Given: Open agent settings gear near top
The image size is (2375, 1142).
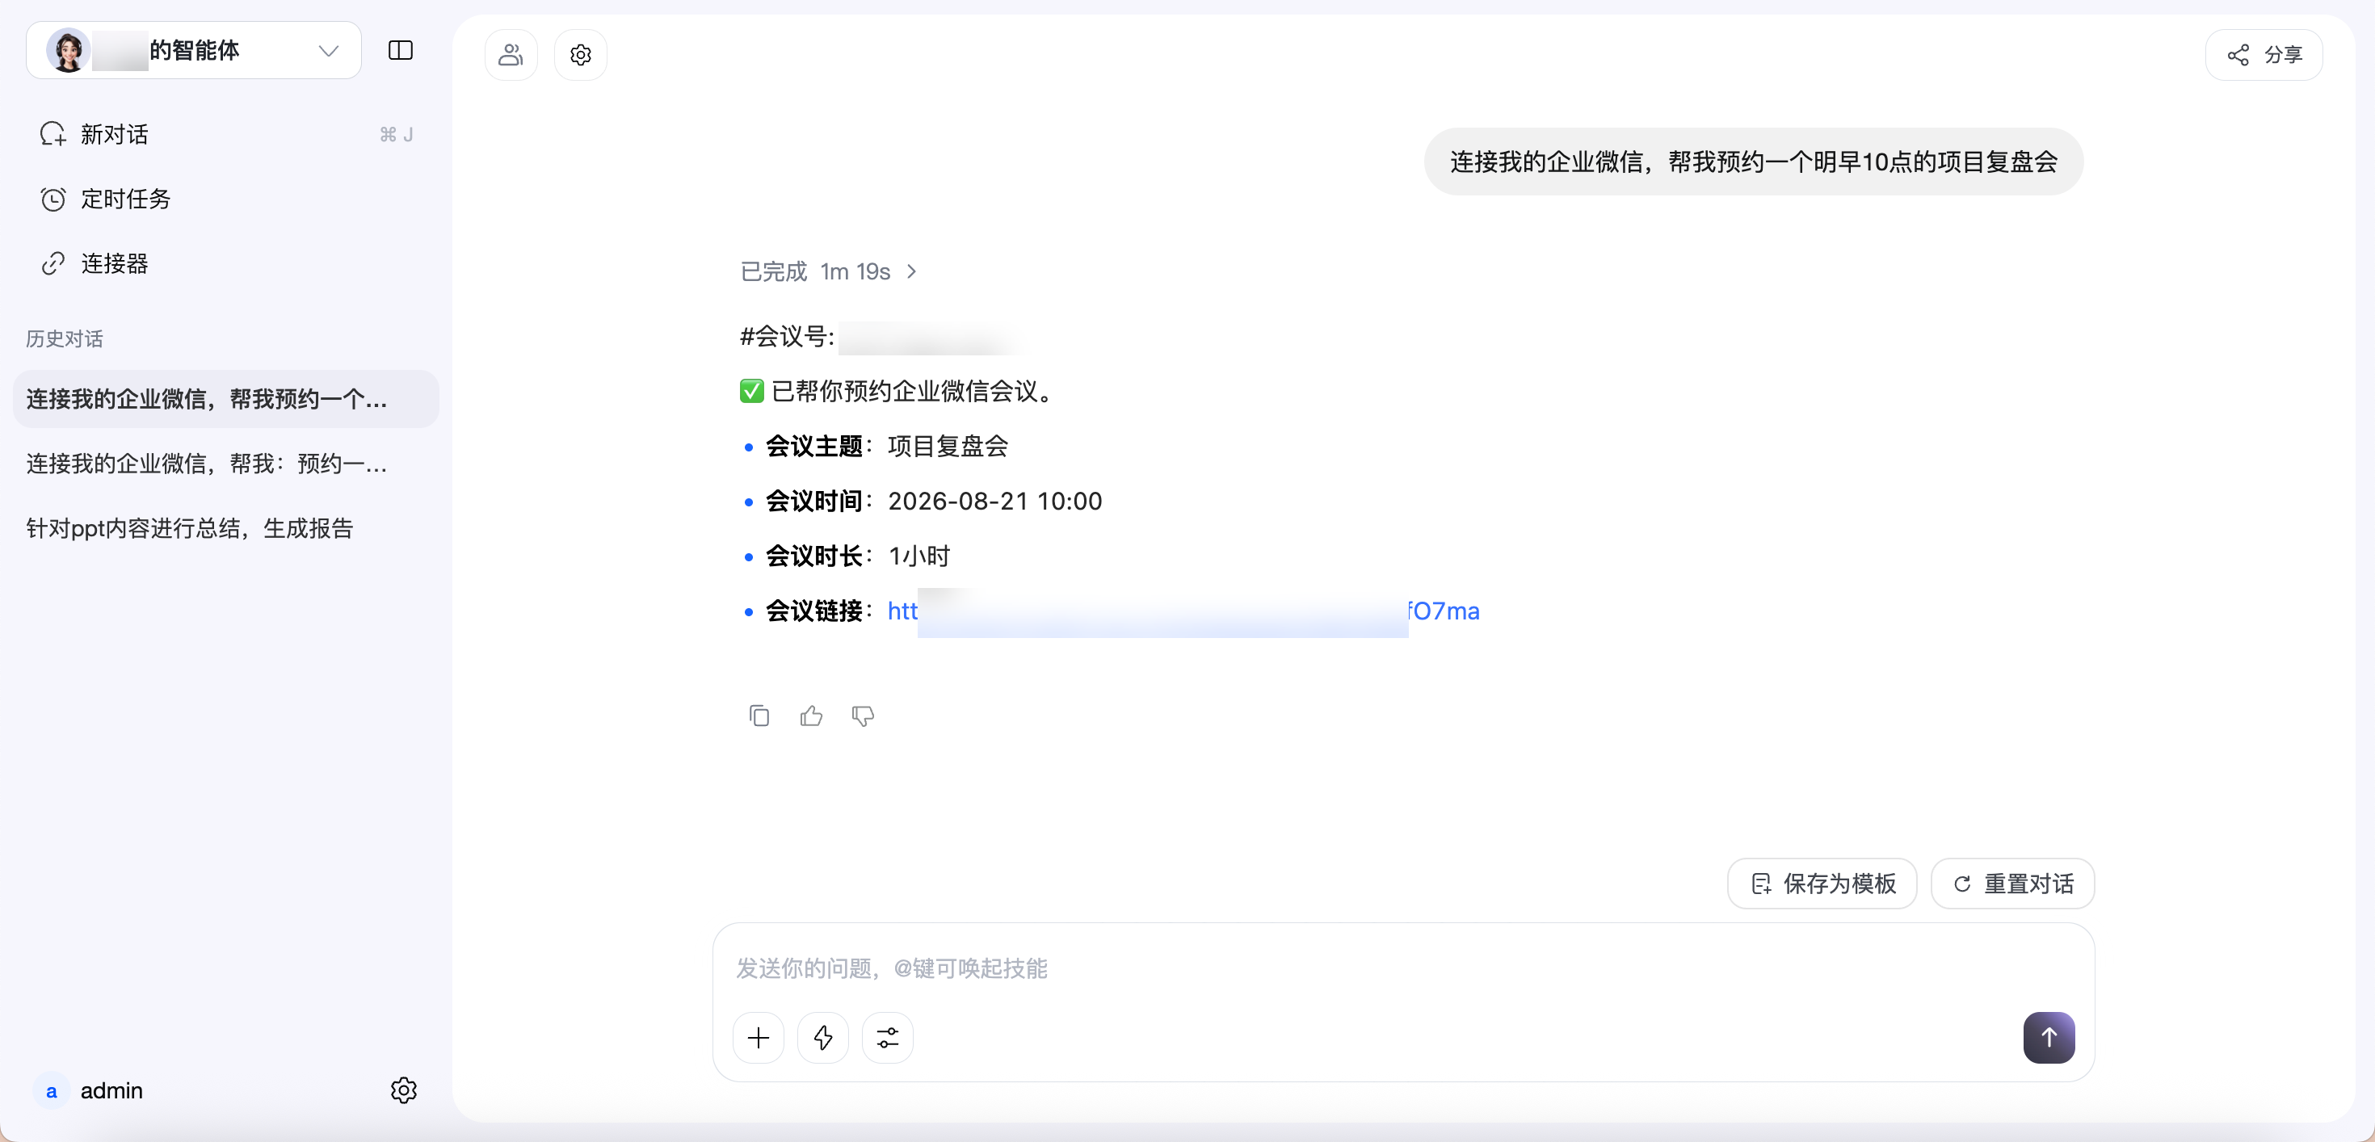Looking at the screenshot, I should point(581,55).
